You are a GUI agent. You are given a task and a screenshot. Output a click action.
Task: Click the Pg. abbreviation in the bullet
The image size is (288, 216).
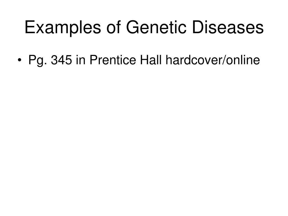(37, 60)
